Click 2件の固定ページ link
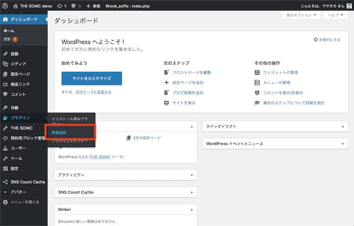This screenshot has width=354, height=226. (x=147, y=138)
